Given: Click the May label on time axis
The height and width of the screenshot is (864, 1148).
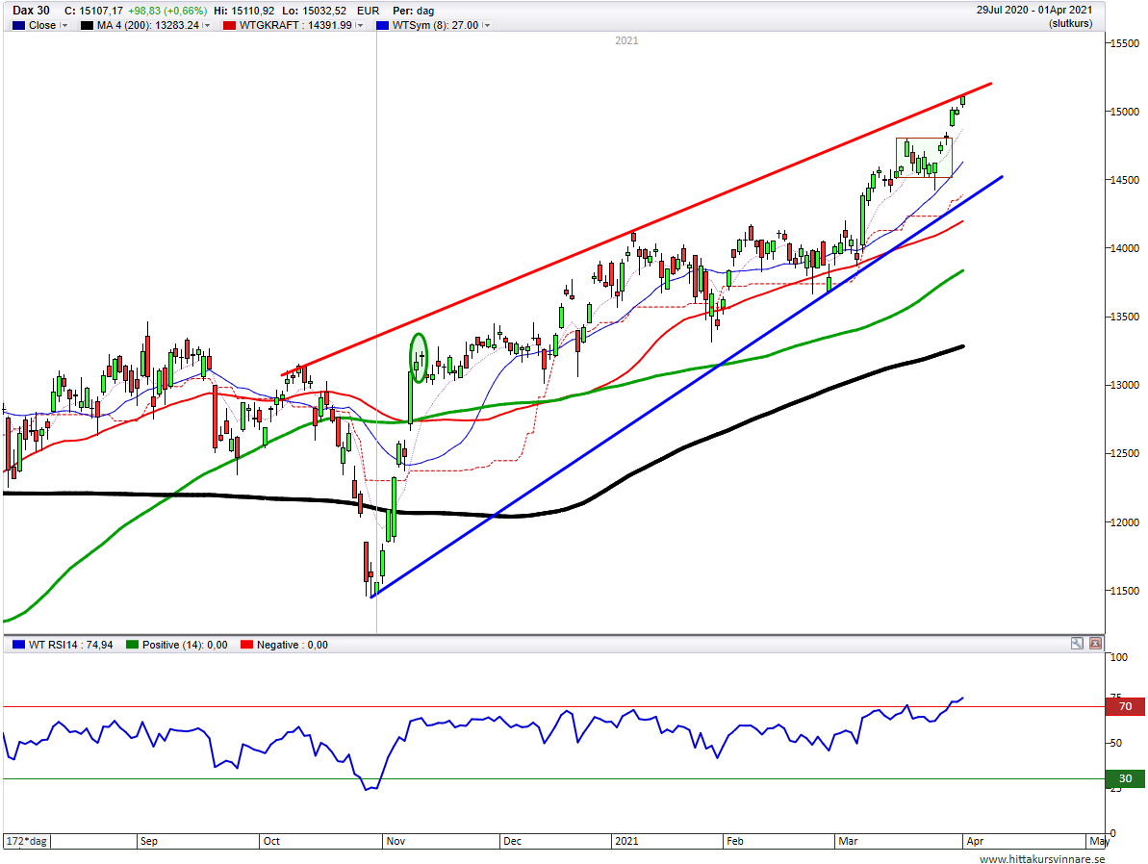Looking at the screenshot, I should tap(1099, 841).
